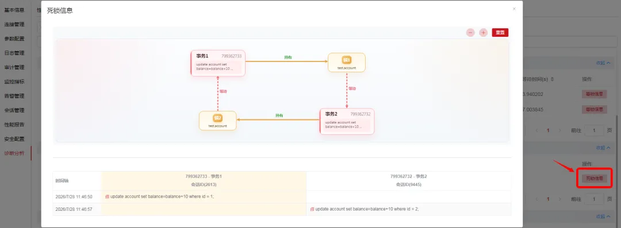Click SQL icon in the 11:46:50 row
Viewport: 621px width, 228px height.
click(107, 197)
